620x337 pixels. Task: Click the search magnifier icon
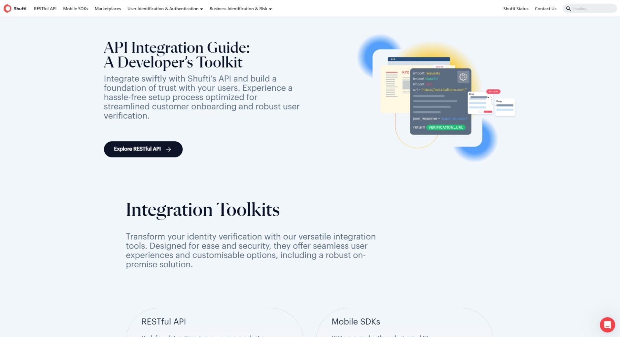568,9
